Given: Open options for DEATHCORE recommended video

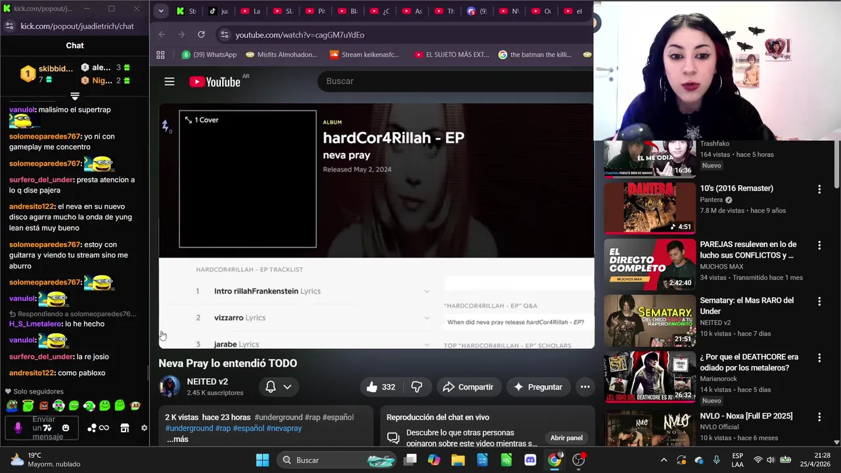Looking at the screenshot, I should (819, 358).
